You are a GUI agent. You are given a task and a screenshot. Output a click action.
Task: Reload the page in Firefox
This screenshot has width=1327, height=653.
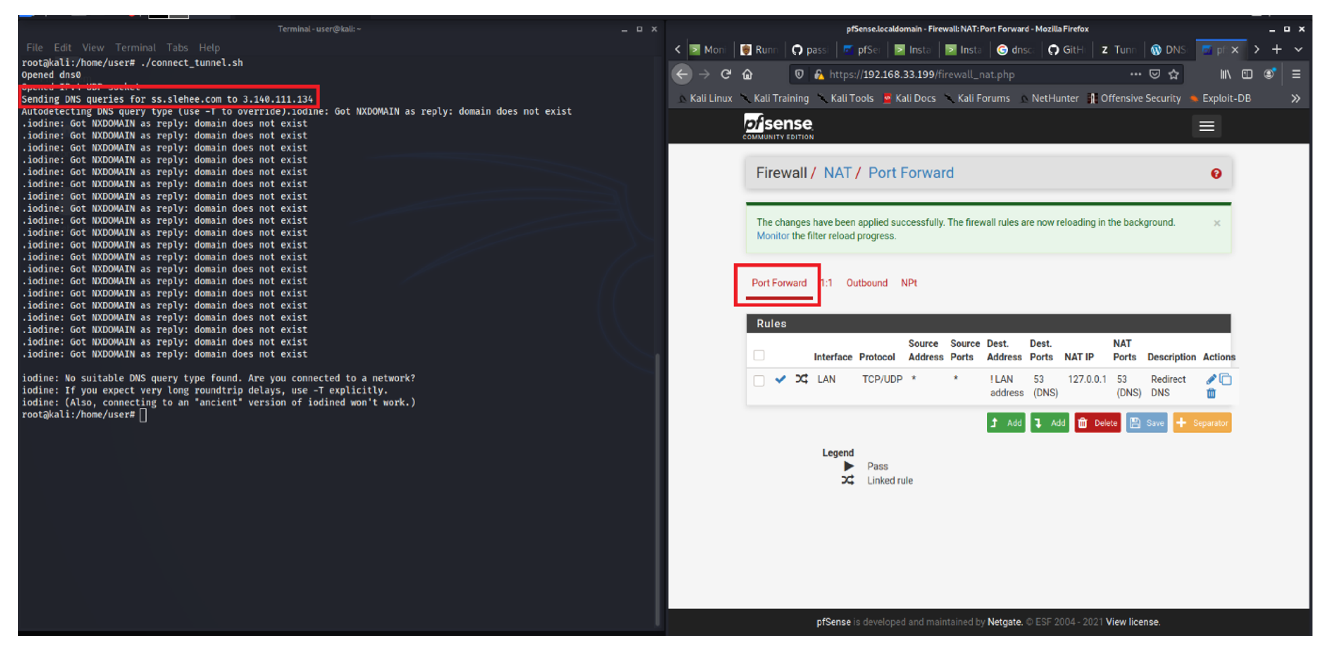click(725, 74)
